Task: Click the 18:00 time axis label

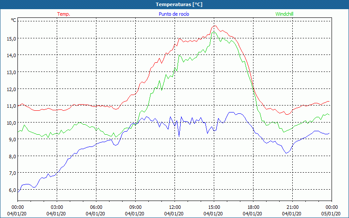Action: (x=253, y=208)
